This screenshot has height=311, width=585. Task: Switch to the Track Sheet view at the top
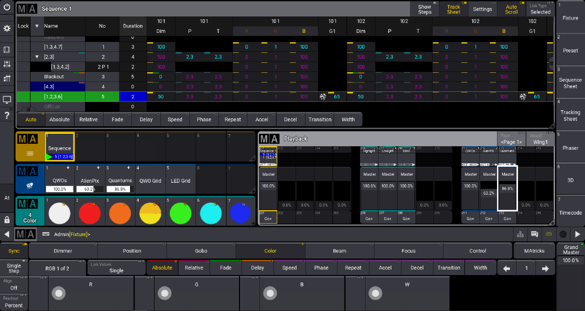pos(453,8)
